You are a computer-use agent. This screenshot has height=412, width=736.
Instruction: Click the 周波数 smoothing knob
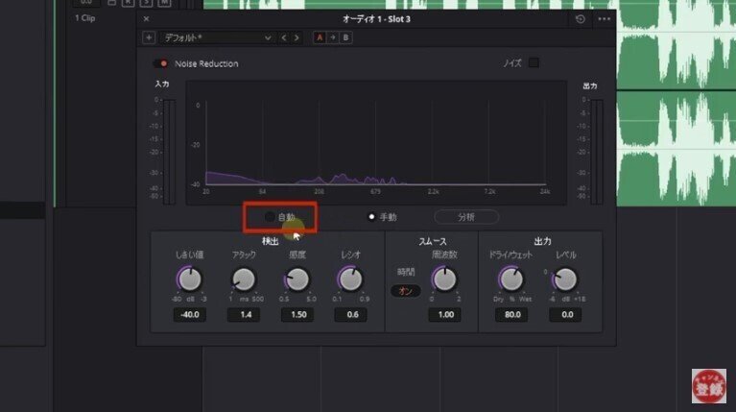pos(444,279)
